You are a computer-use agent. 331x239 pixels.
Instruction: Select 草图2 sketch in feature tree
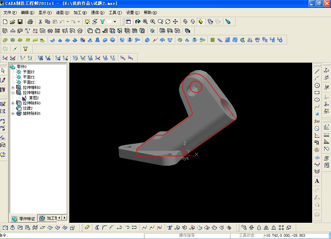click(34, 98)
